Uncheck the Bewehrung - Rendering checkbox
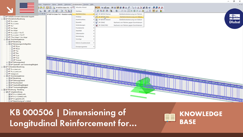Screen dimensions: 243x137 [x=4, y=90]
